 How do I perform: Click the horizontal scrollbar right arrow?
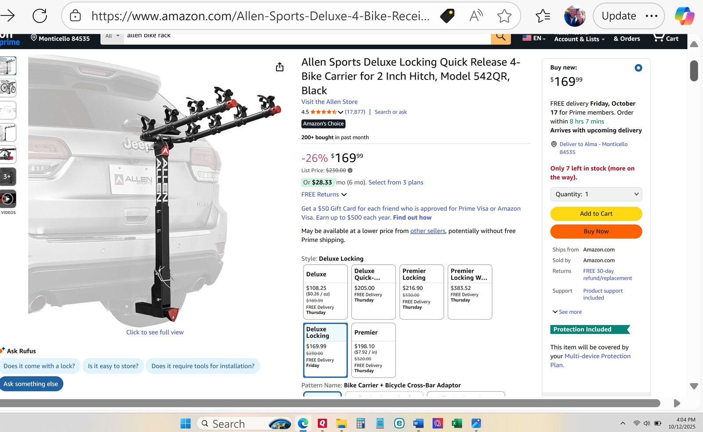click(677, 403)
